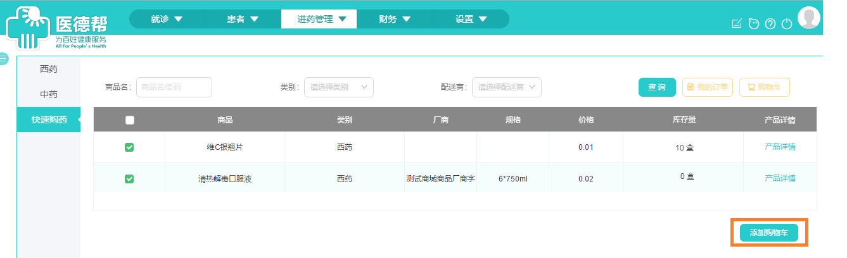The width and height of the screenshot is (847, 258).
Task: Open the mascot face message icon
Action: (x=753, y=24)
